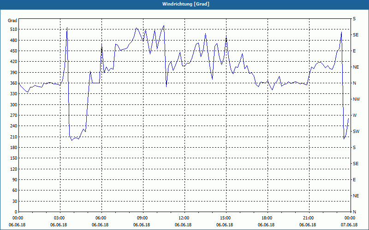
Task: Click the 150 degree axis label
Action: point(13,158)
